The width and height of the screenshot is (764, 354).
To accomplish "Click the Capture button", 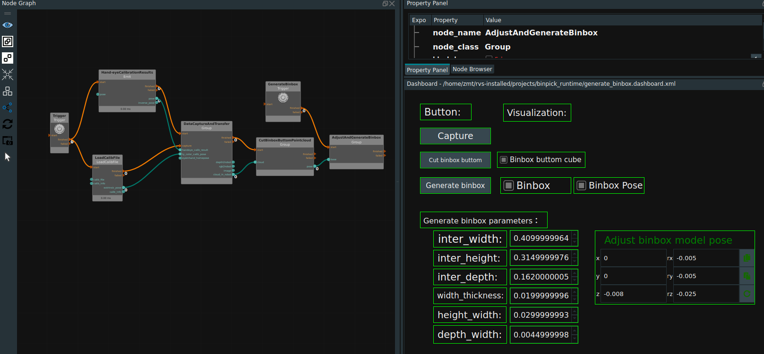I will (x=455, y=136).
